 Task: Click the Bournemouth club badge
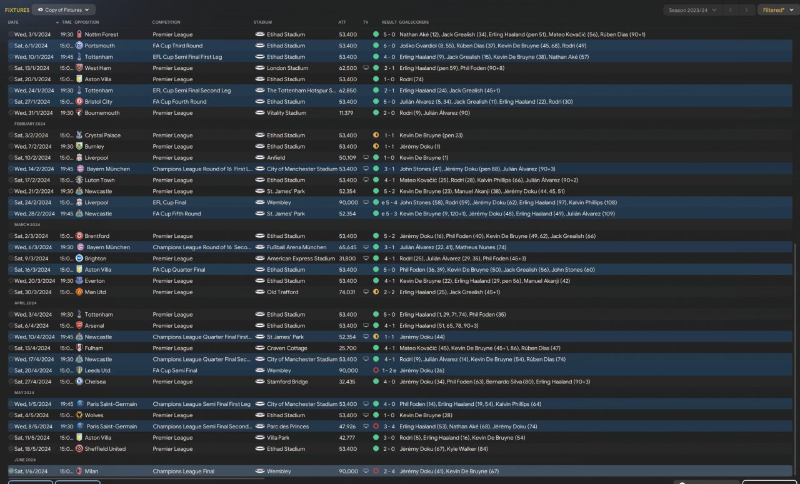pos(79,113)
